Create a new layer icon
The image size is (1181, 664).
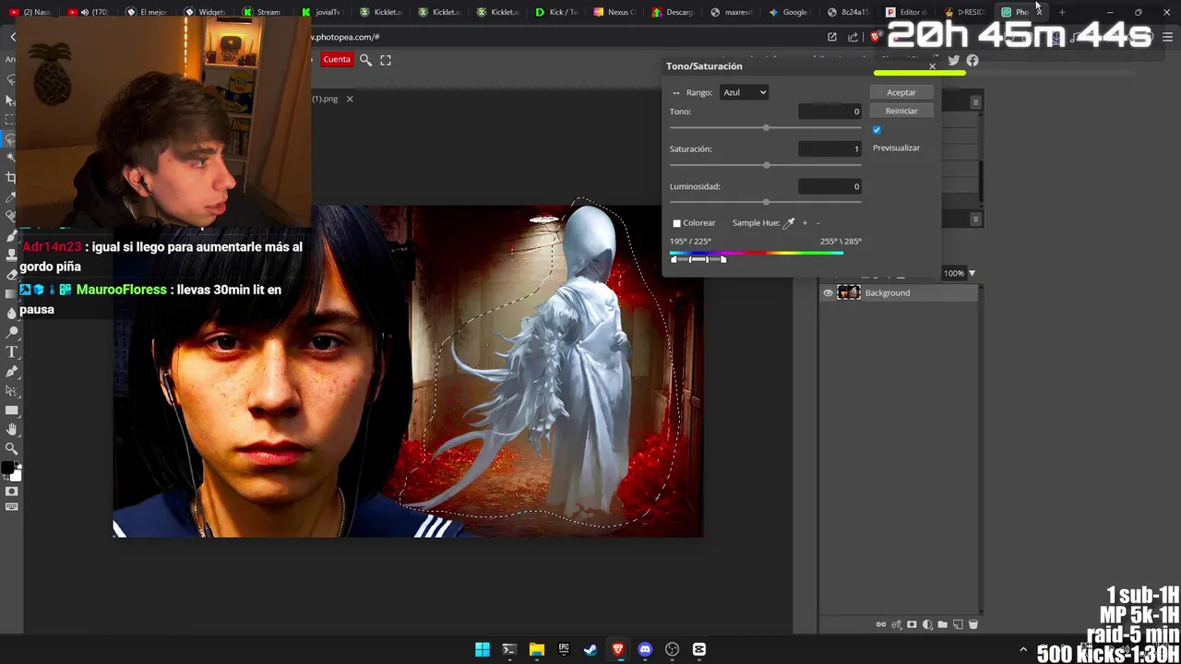click(958, 624)
